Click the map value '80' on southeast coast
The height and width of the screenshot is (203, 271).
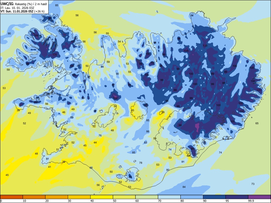click(x=168, y=170)
